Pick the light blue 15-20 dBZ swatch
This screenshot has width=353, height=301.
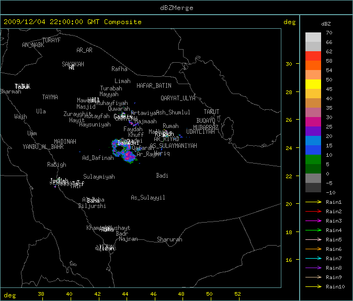click(x=313, y=141)
